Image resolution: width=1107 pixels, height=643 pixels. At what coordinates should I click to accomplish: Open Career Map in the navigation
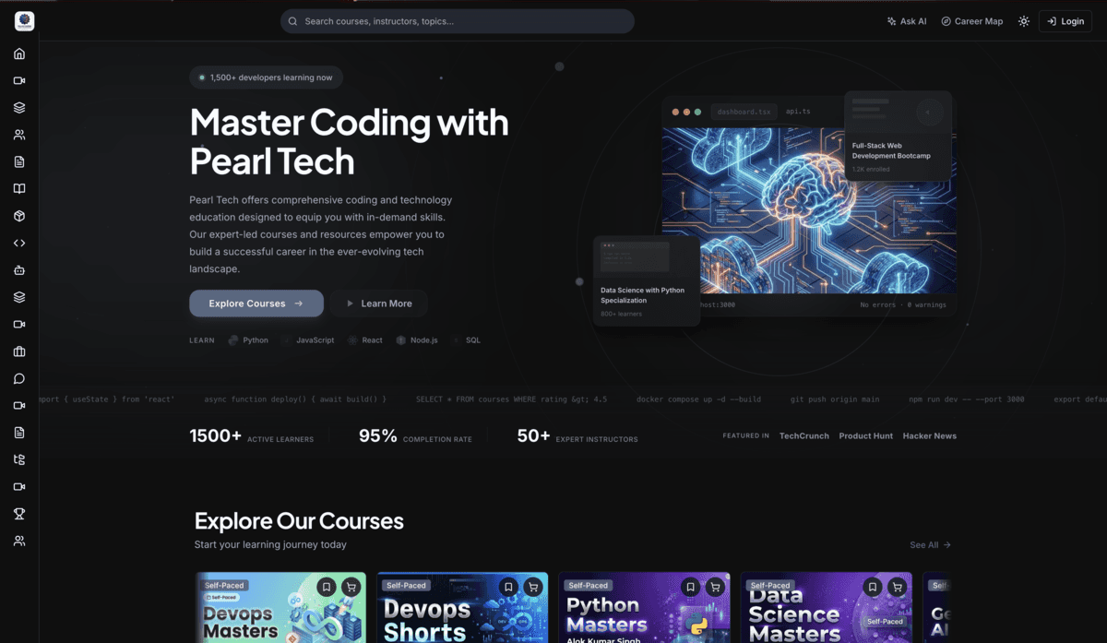(x=971, y=20)
